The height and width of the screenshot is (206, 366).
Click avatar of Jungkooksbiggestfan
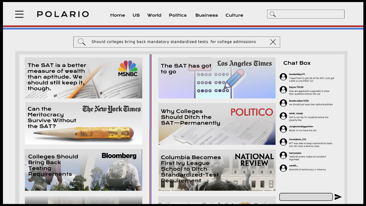[x=283, y=129]
